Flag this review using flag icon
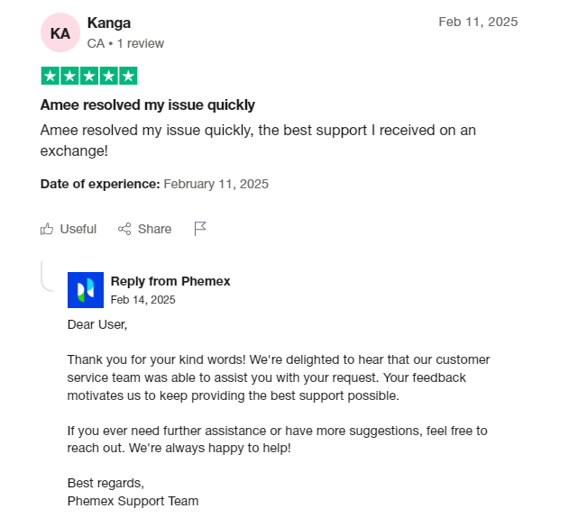The height and width of the screenshot is (527, 569). click(x=200, y=229)
